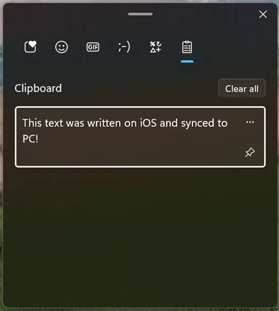This screenshot has width=279, height=311.
Task: Open the most recently used heart tab
Action: (x=31, y=47)
